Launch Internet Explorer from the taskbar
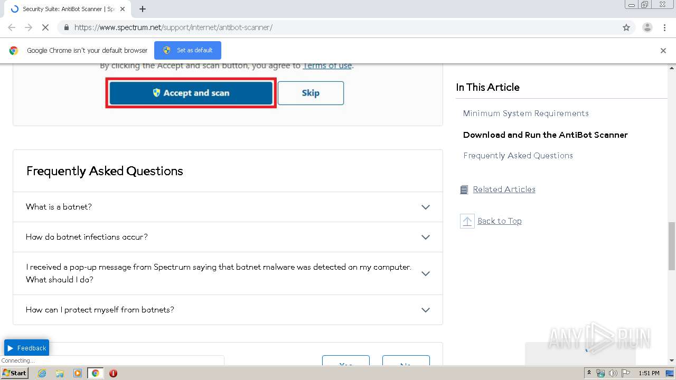Viewport: 676px width, 380px height. pos(42,373)
